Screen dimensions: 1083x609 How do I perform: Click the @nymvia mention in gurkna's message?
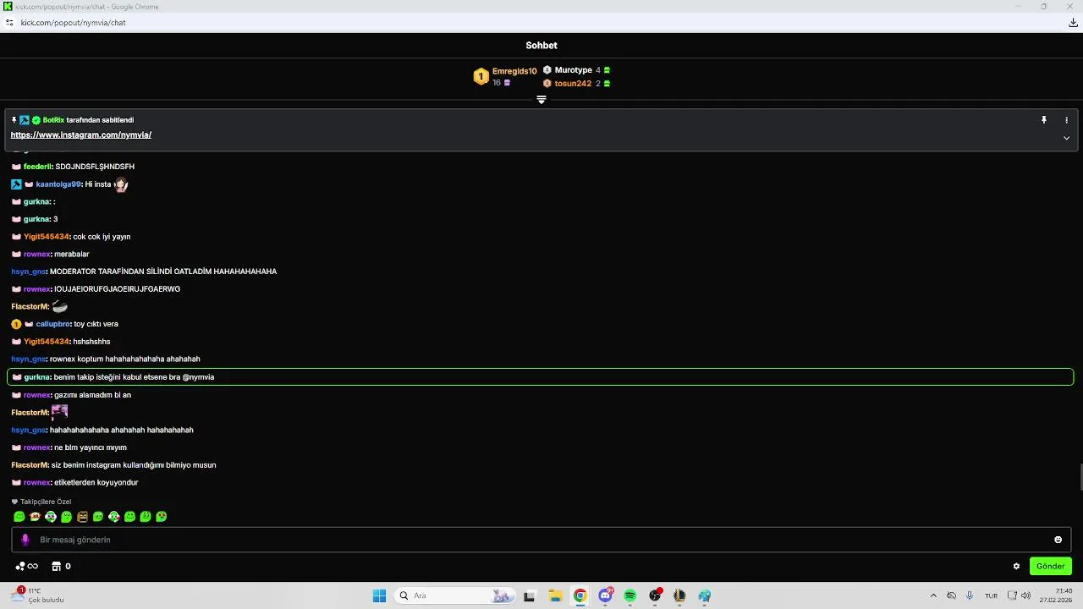pos(198,377)
